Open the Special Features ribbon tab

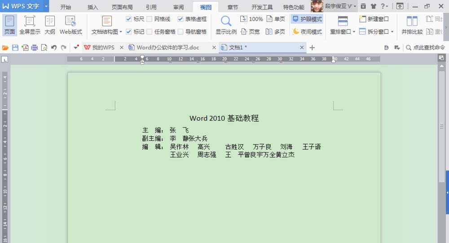click(x=294, y=7)
